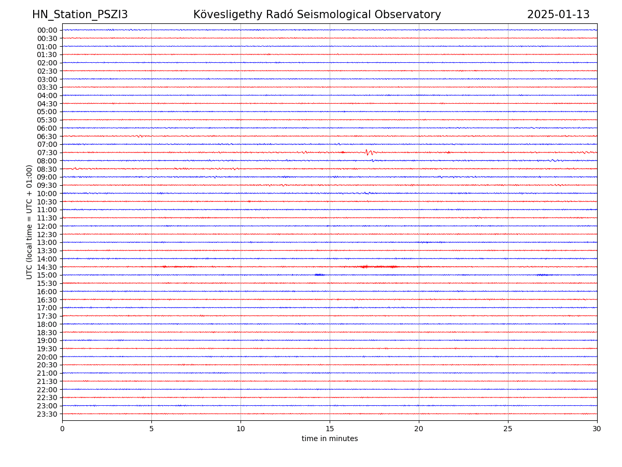Screen dimensions: 622x467
Task: Select the 00:00 row time label
Action: 47,30
